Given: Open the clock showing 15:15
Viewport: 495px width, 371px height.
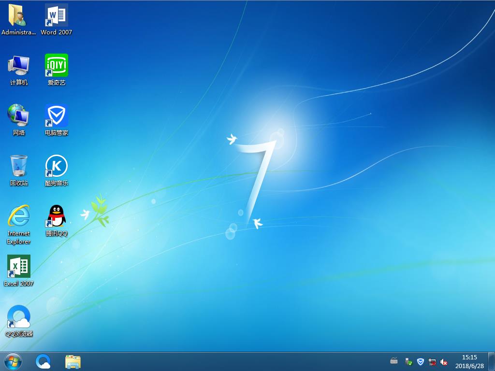Looking at the screenshot, I should pos(469,357).
